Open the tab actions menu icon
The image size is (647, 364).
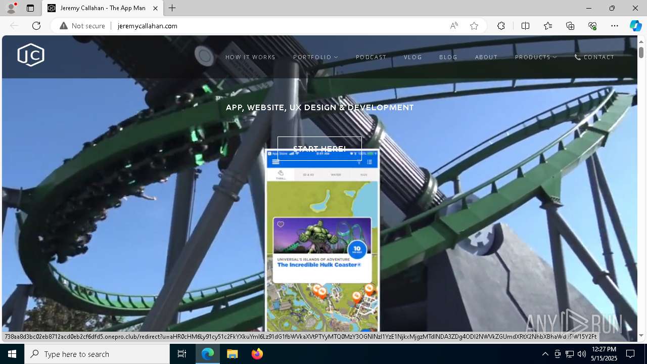[30, 8]
